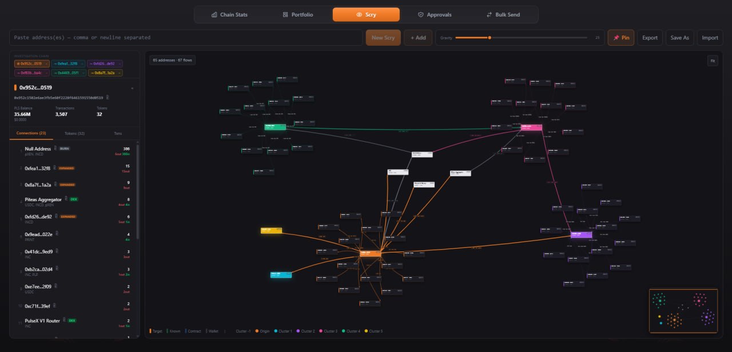Click the copy icon beside Piteas Aggregator
The height and width of the screenshot is (352, 732).
[x=66, y=199]
